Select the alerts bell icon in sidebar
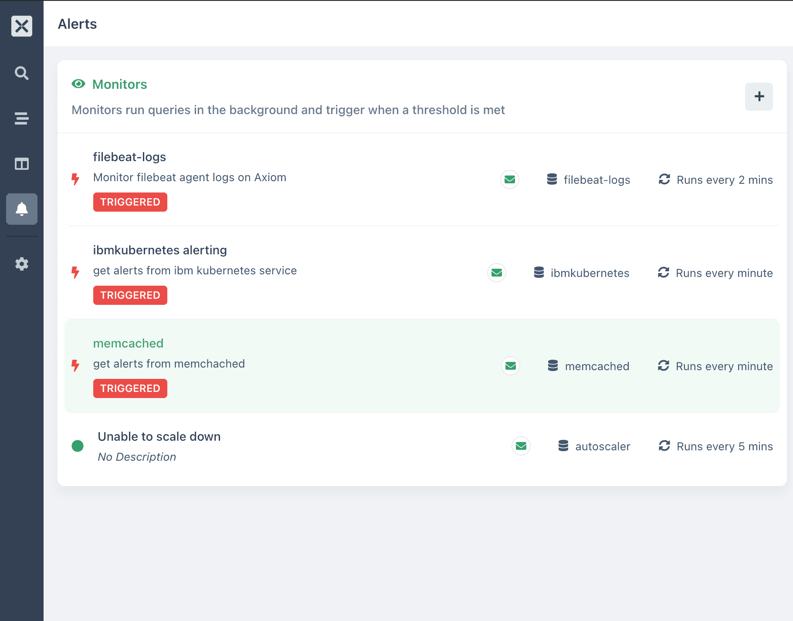Viewport: 793px width, 621px height. click(21, 209)
